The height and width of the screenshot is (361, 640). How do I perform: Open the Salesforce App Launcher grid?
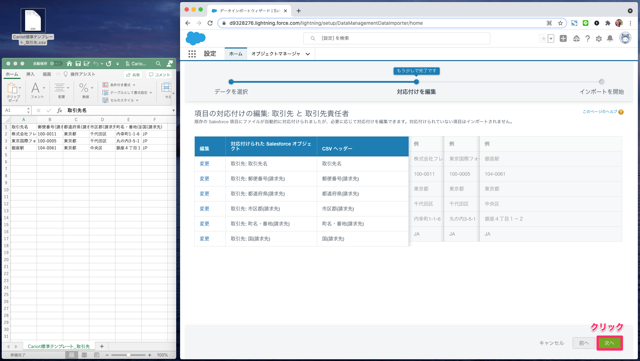(192, 54)
